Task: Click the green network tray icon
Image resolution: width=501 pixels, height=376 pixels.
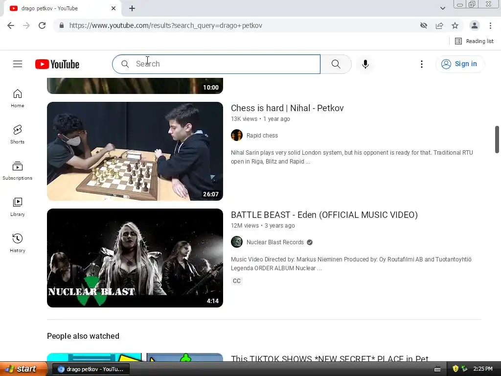Action: [x=464, y=369]
